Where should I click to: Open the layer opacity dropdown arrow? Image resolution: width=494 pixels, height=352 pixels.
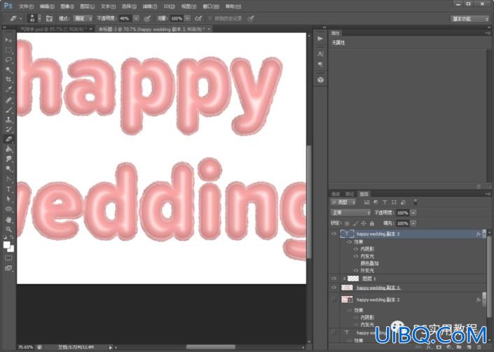point(413,213)
